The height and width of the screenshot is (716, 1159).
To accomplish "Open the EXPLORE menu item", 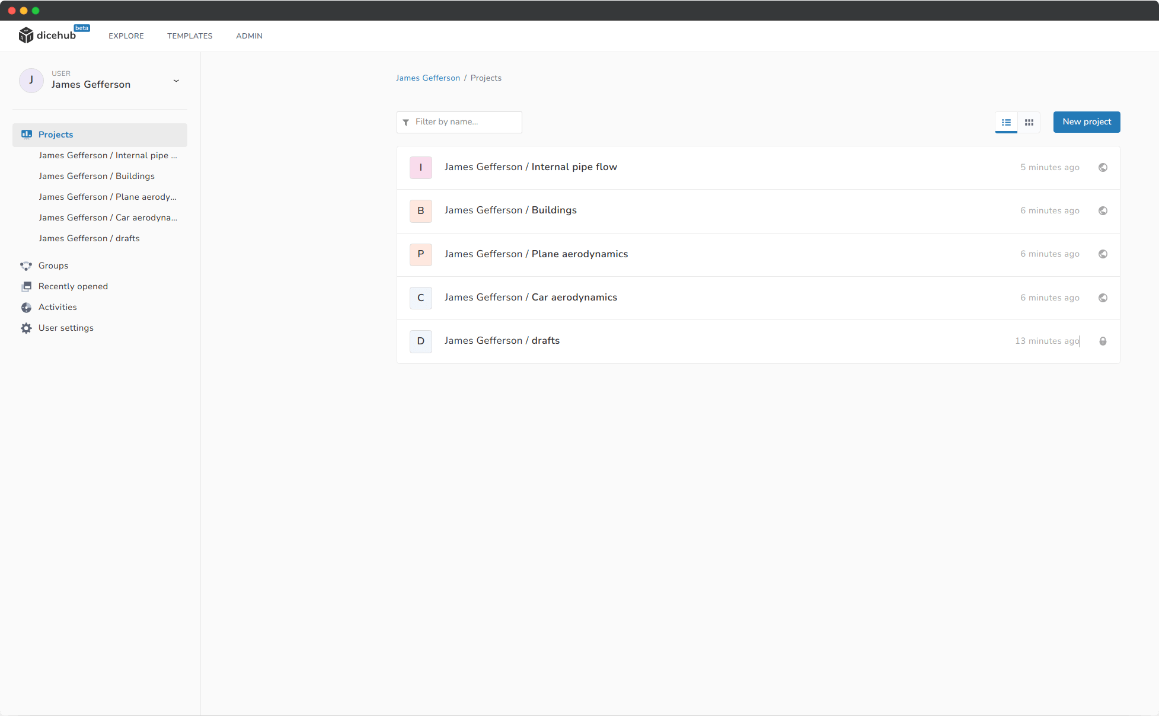I will pos(126,36).
